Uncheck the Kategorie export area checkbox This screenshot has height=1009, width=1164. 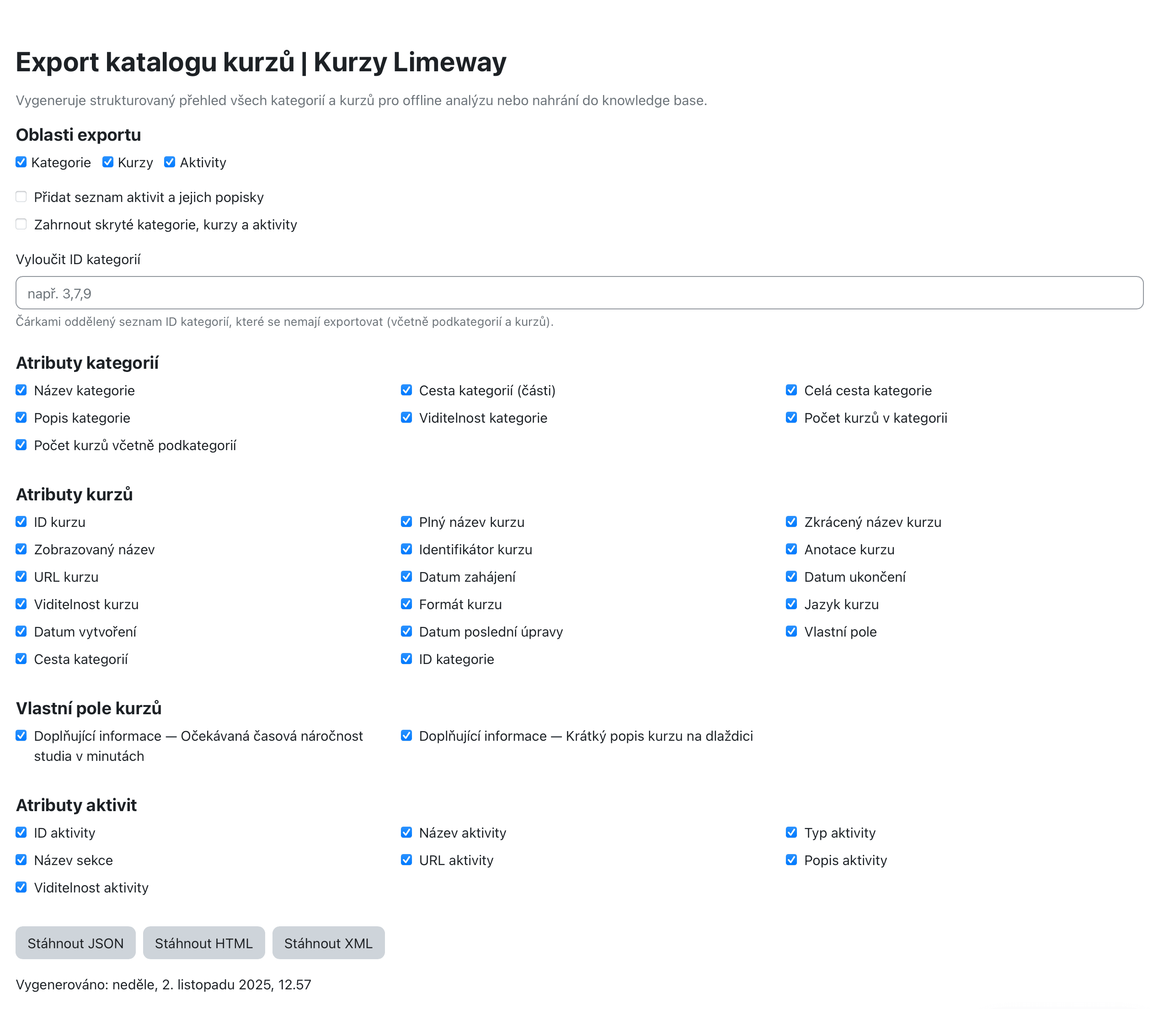[x=21, y=163]
